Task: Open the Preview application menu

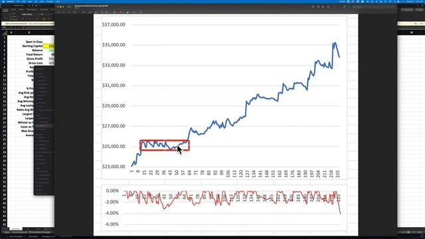Action: (x=11, y=1)
